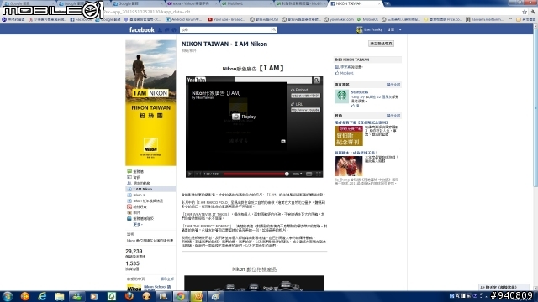
Task: Toggle the wide player size icon
Action: click(x=309, y=174)
